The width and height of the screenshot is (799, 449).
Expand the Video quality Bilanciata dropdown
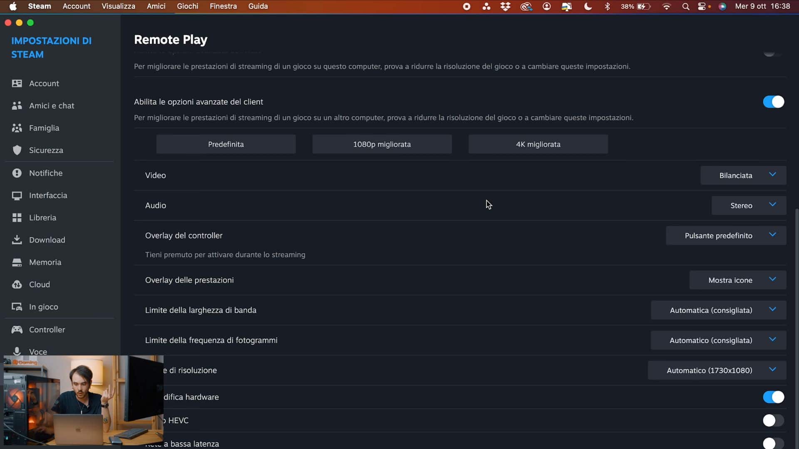[743, 175]
